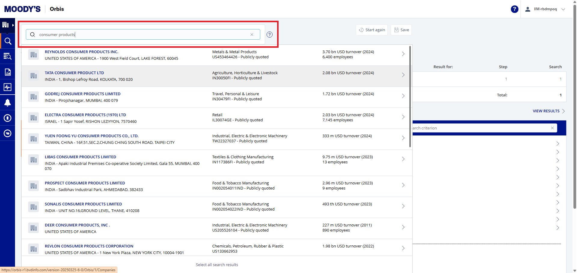Screen dimensions: 577x273
Task: Click the Save button
Action: 401,30
